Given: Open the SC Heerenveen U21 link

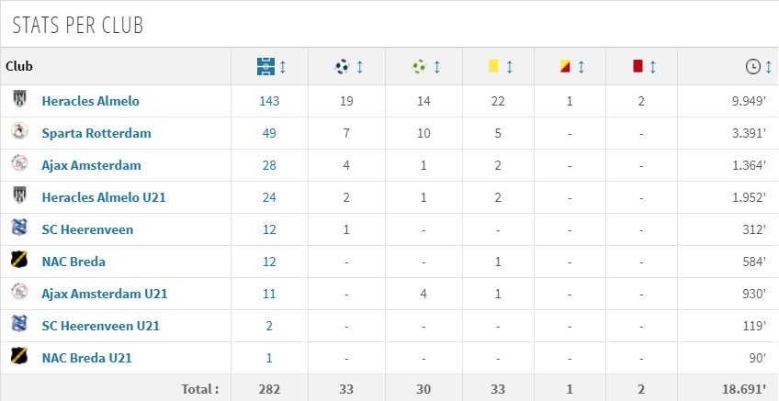Looking at the screenshot, I should click(x=101, y=326).
